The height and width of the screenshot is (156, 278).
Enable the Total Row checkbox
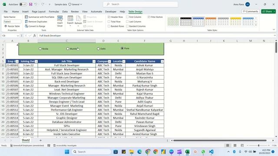point(109,22)
